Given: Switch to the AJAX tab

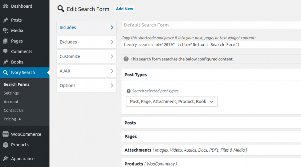Looking at the screenshot, I should pyautogui.click(x=86, y=71).
